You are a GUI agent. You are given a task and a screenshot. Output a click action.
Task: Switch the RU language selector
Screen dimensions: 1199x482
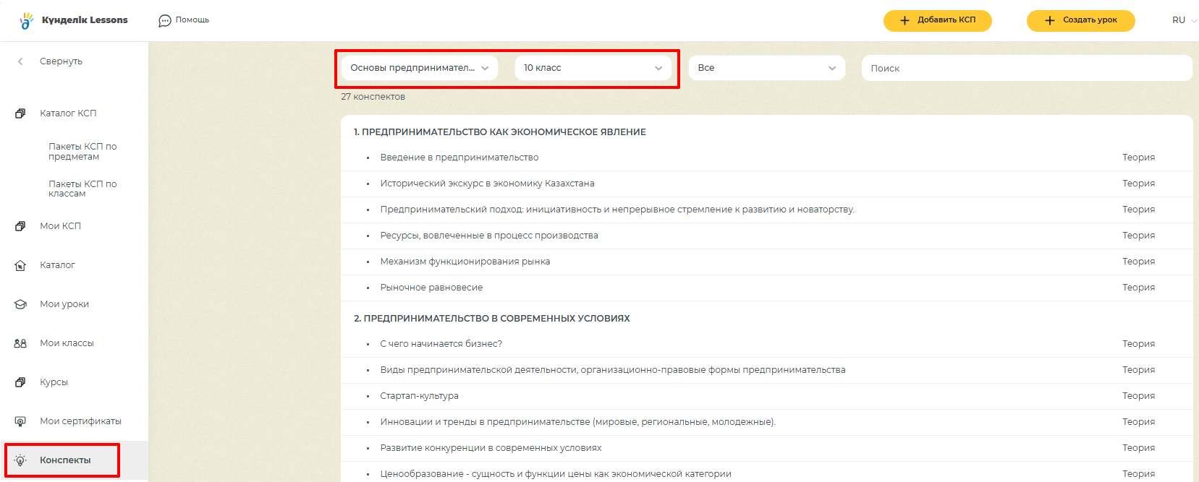1183,20
